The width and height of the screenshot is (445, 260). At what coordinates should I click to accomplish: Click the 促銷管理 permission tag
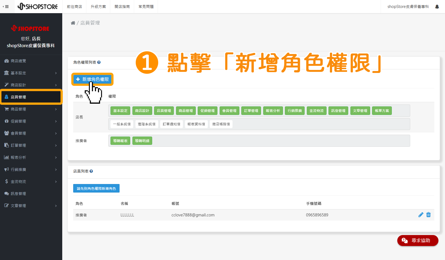tap(208, 111)
